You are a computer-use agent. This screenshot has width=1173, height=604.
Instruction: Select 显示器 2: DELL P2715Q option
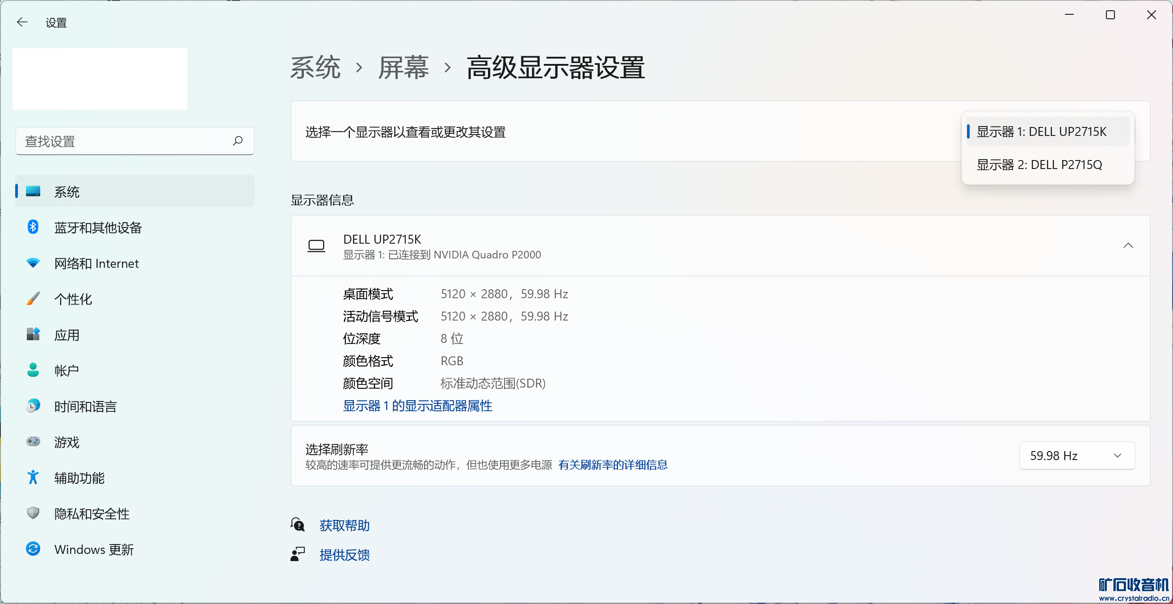[1039, 165]
